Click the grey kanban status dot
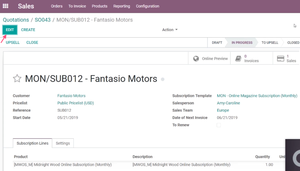 click(163, 79)
